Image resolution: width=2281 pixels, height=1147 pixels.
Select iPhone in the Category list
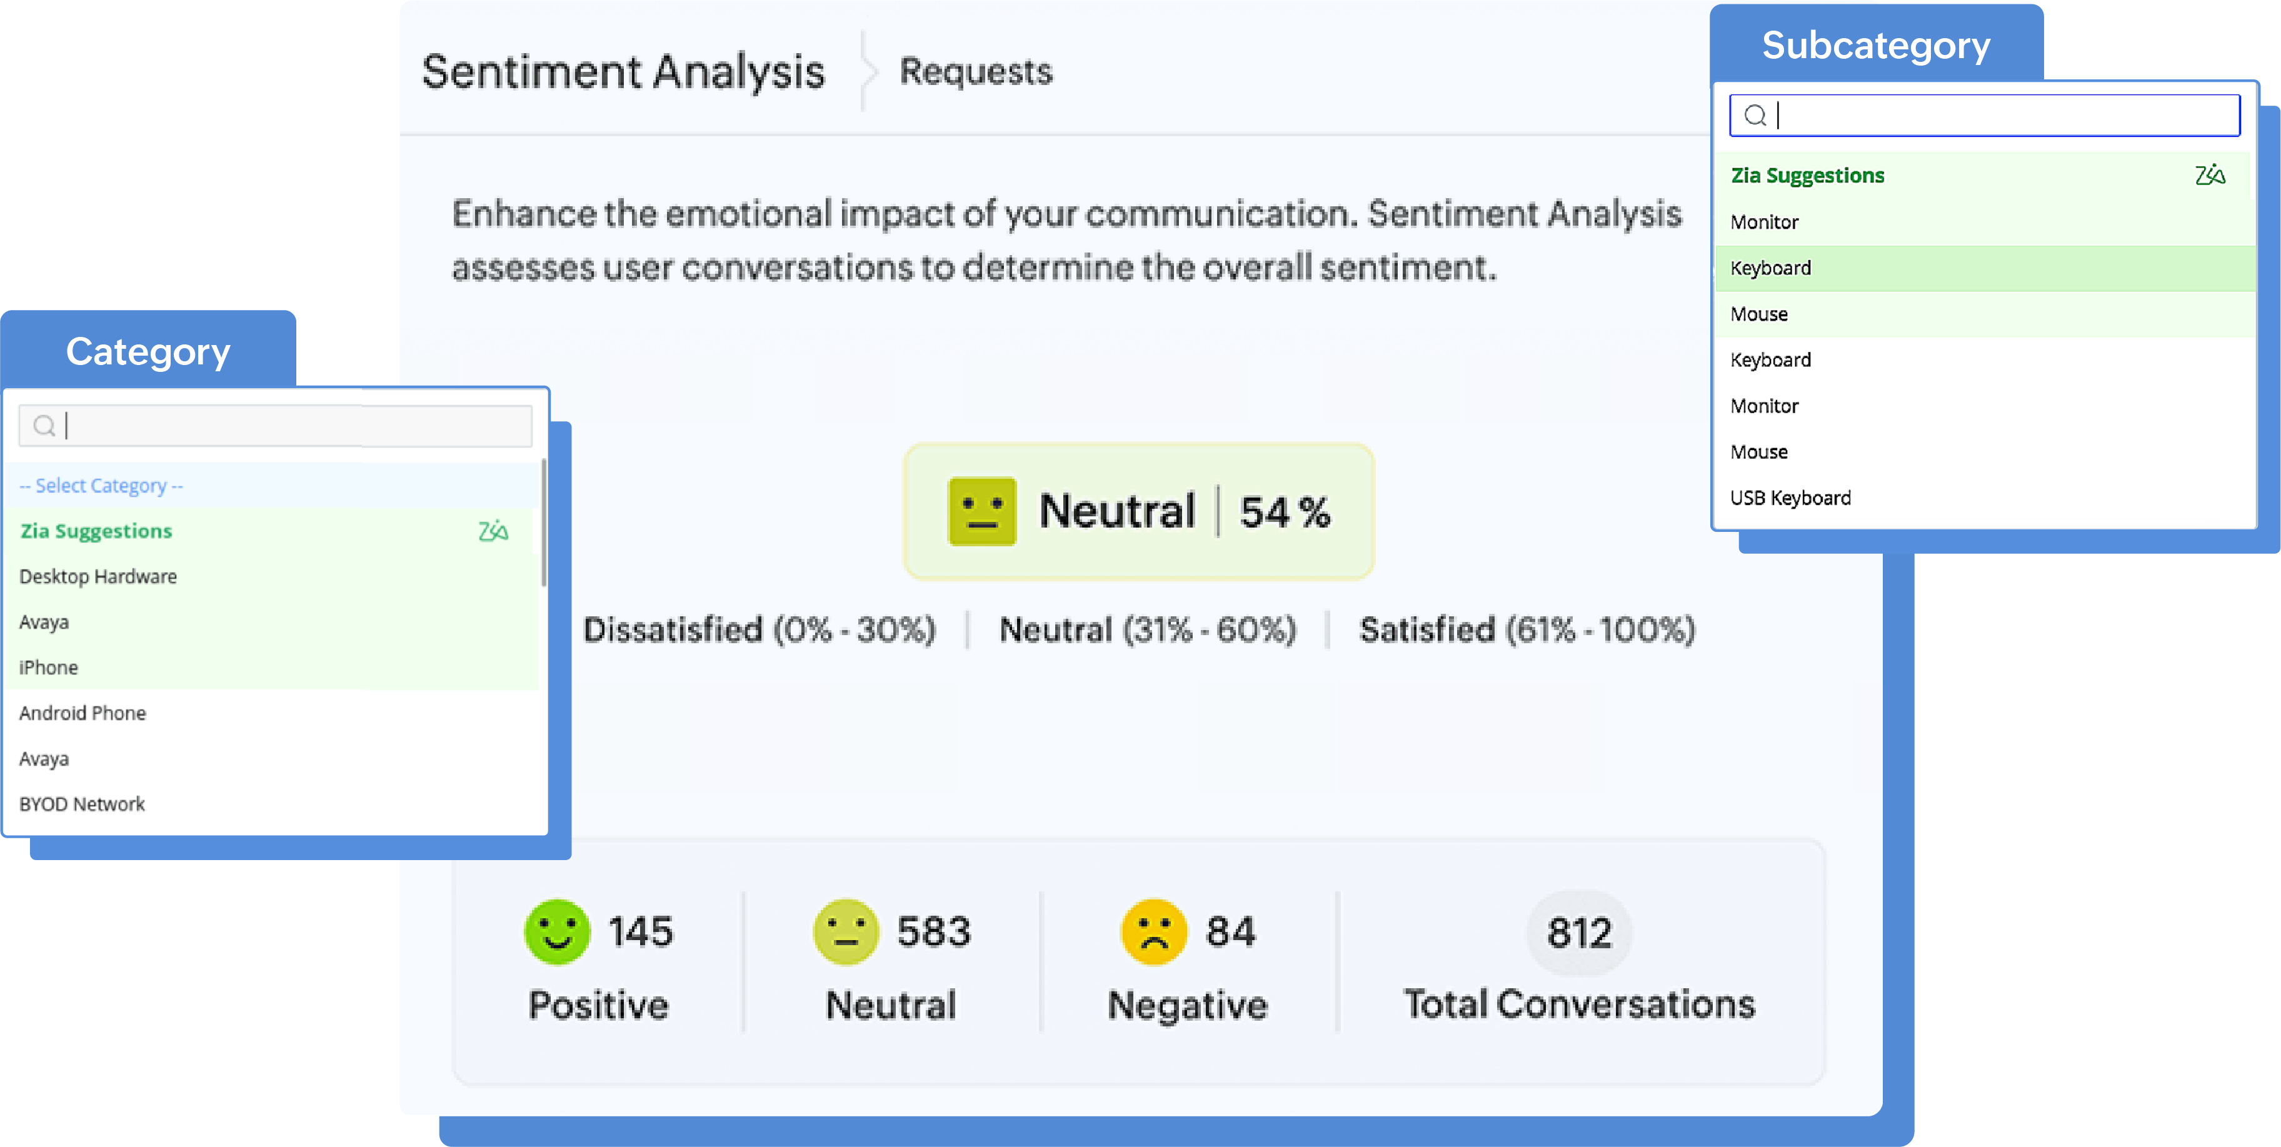pos(49,668)
